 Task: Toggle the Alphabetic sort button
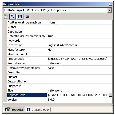(x=13, y=17)
